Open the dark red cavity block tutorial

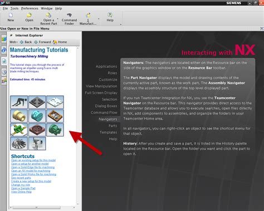click(x=37, y=130)
